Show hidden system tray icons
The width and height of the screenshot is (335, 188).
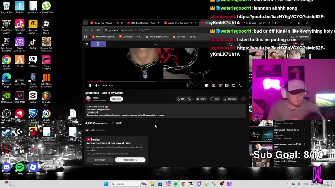point(288,184)
